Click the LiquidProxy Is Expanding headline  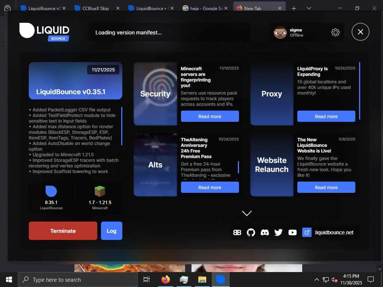pos(312,71)
